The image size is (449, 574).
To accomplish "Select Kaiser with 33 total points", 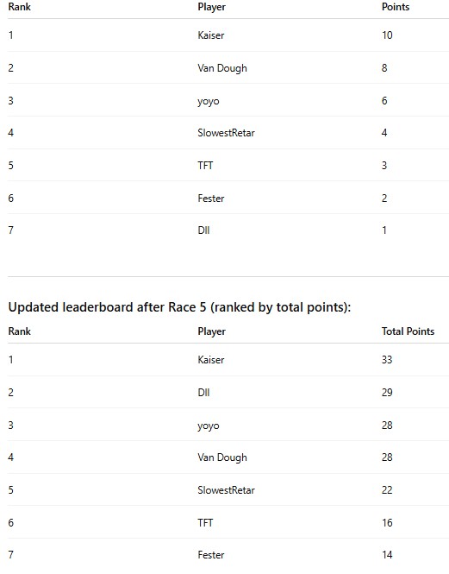I will pos(211,359).
